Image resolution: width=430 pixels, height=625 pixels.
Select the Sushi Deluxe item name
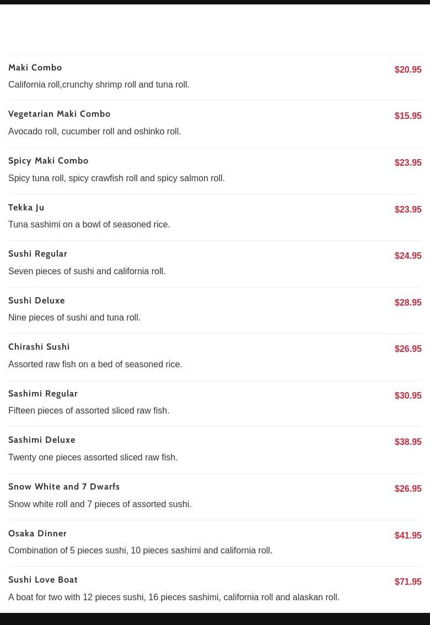pyautogui.click(x=36, y=301)
